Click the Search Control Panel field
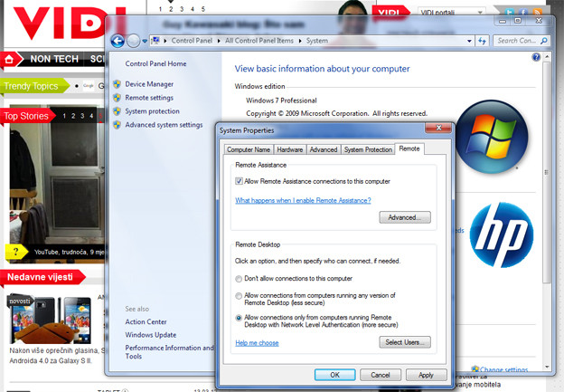 pyautogui.click(x=517, y=41)
